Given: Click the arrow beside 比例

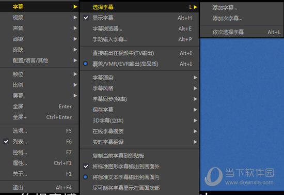Looking at the screenshot, I should tap(75, 85).
